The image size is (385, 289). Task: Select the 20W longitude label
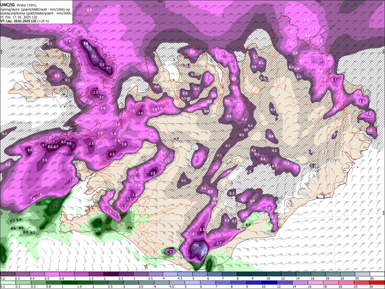click(x=160, y=2)
